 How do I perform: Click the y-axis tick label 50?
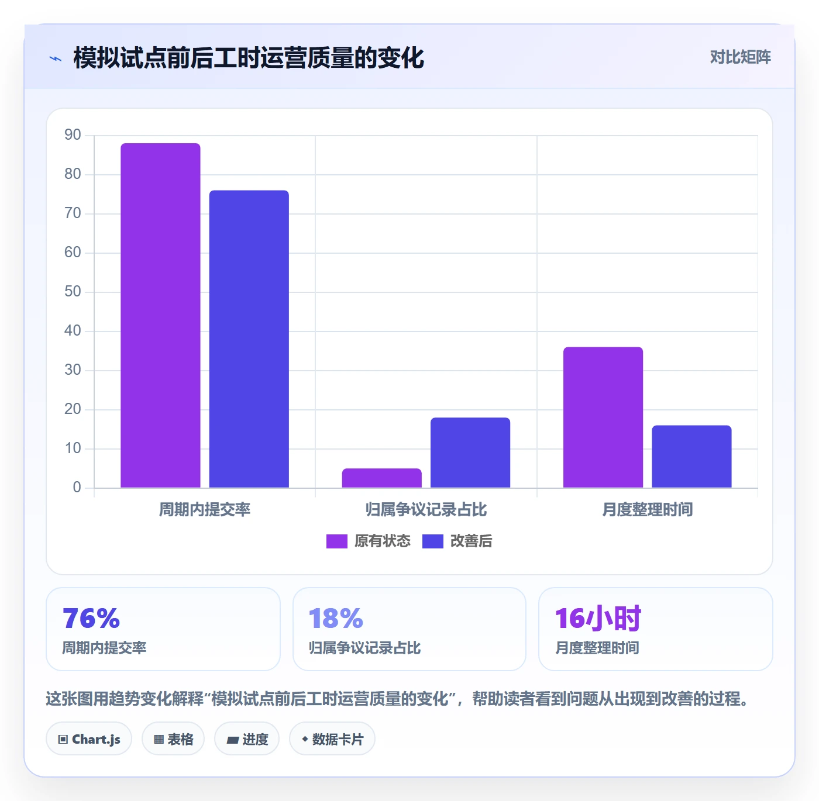click(x=73, y=292)
